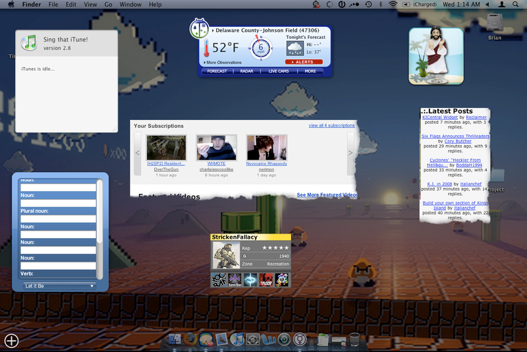Open the purple Mercury symbol app in Dock

(x=300, y=339)
